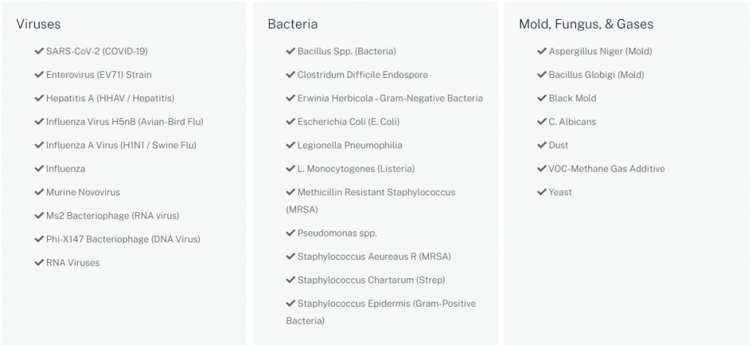
Task: Click the Influenza A Virus (H1N1) text
Action: (121, 145)
